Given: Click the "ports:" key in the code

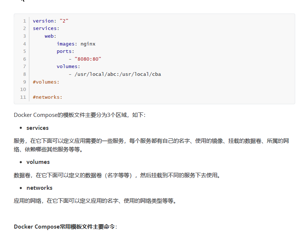Looking at the screenshot, I should pyautogui.click(x=65, y=51).
